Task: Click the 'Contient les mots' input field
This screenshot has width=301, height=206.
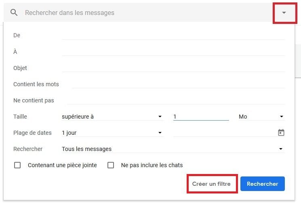Action: (178, 84)
